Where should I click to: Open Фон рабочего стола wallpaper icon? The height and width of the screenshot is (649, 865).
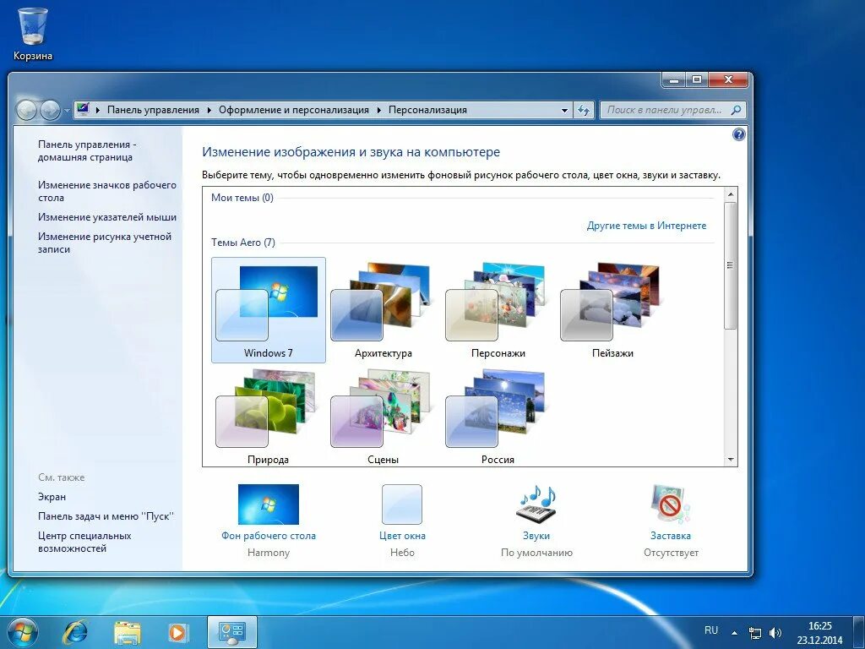[x=268, y=504]
